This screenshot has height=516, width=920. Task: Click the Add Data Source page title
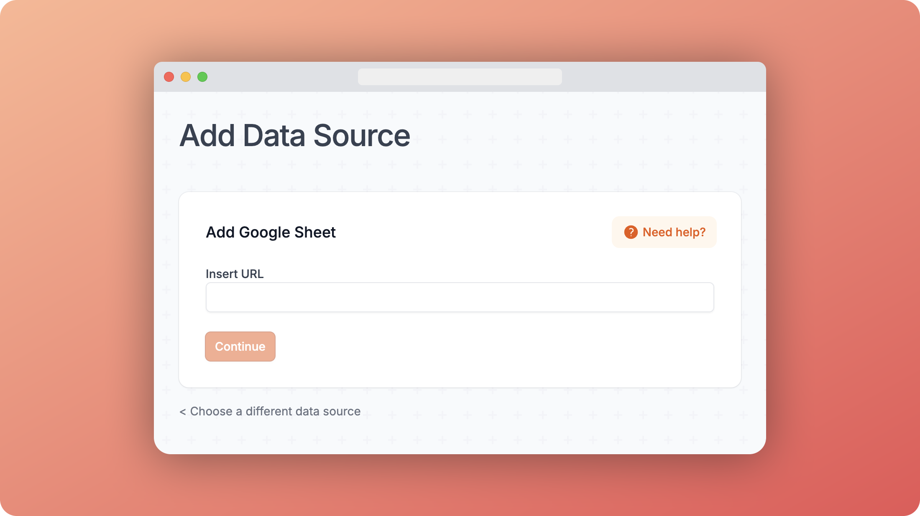click(x=294, y=134)
